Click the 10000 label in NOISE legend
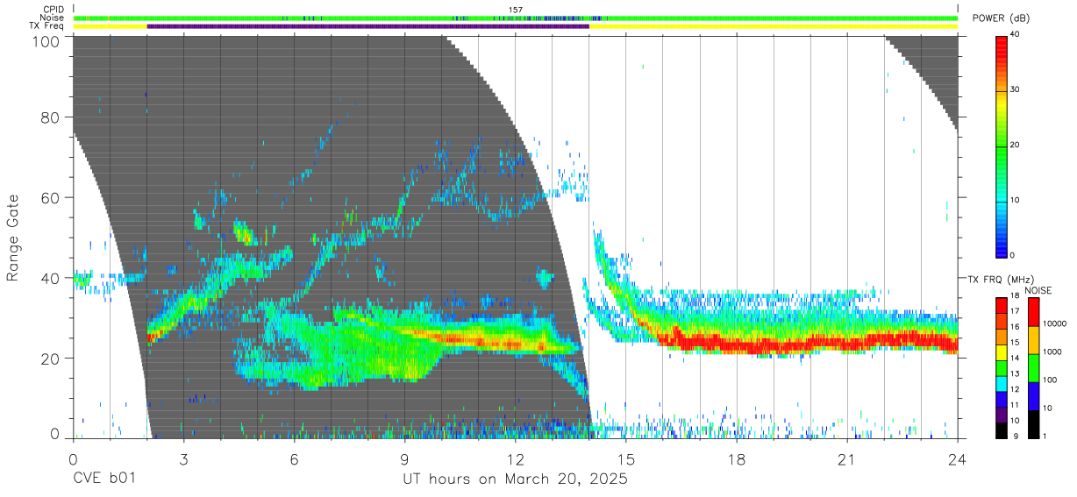 [1055, 325]
